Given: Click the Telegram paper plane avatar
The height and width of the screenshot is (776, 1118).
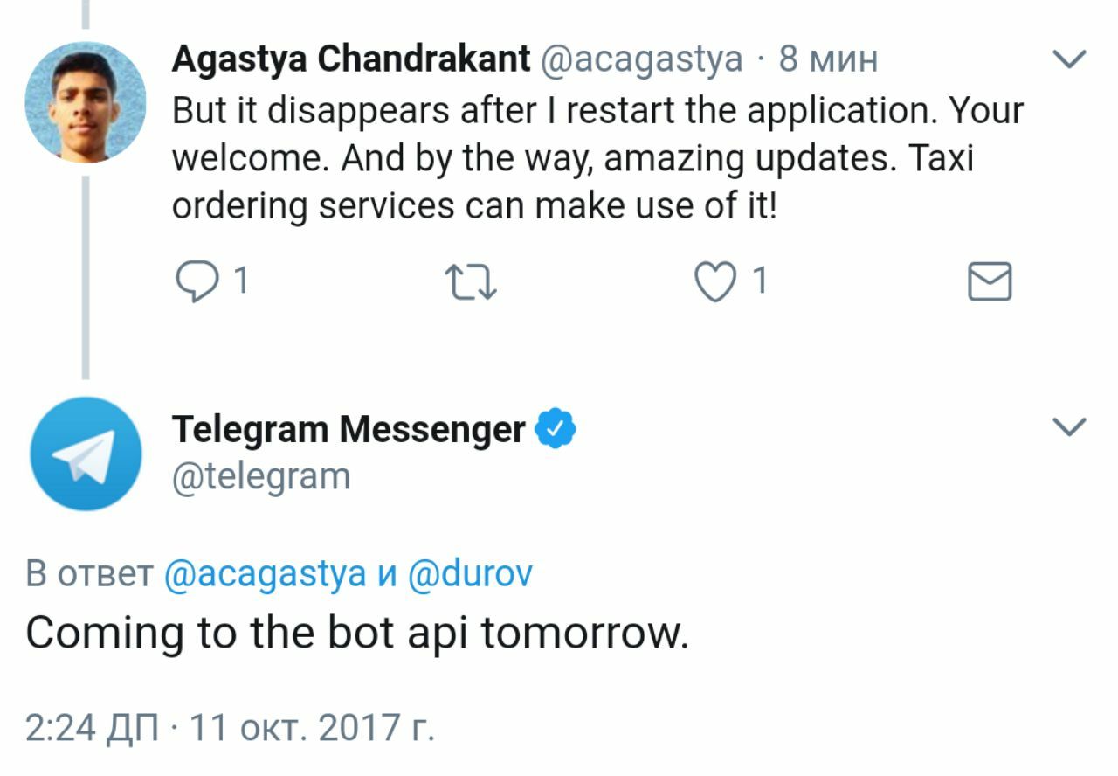Looking at the screenshot, I should tap(85, 454).
